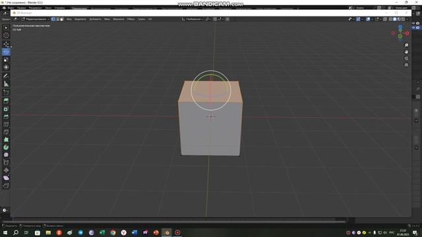Click the blue Z axis gizmo ball

400,27
